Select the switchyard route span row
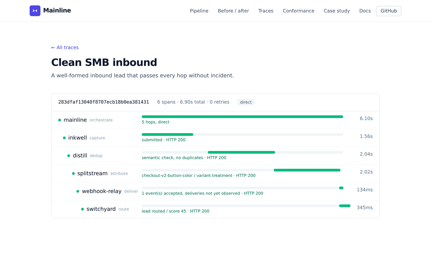The height and width of the screenshot is (269, 431). [215, 209]
